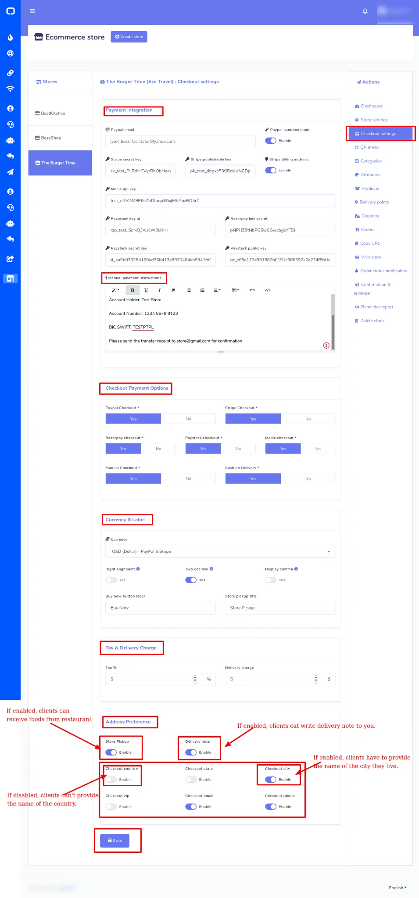Toggle Paypal sandbox mode switch
Image resolution: width=419 pixels, height=898 pixels.
click(271, 141)
